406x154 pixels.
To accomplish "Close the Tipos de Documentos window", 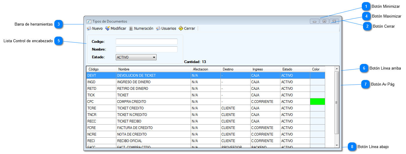I will (x=334, y=21).
